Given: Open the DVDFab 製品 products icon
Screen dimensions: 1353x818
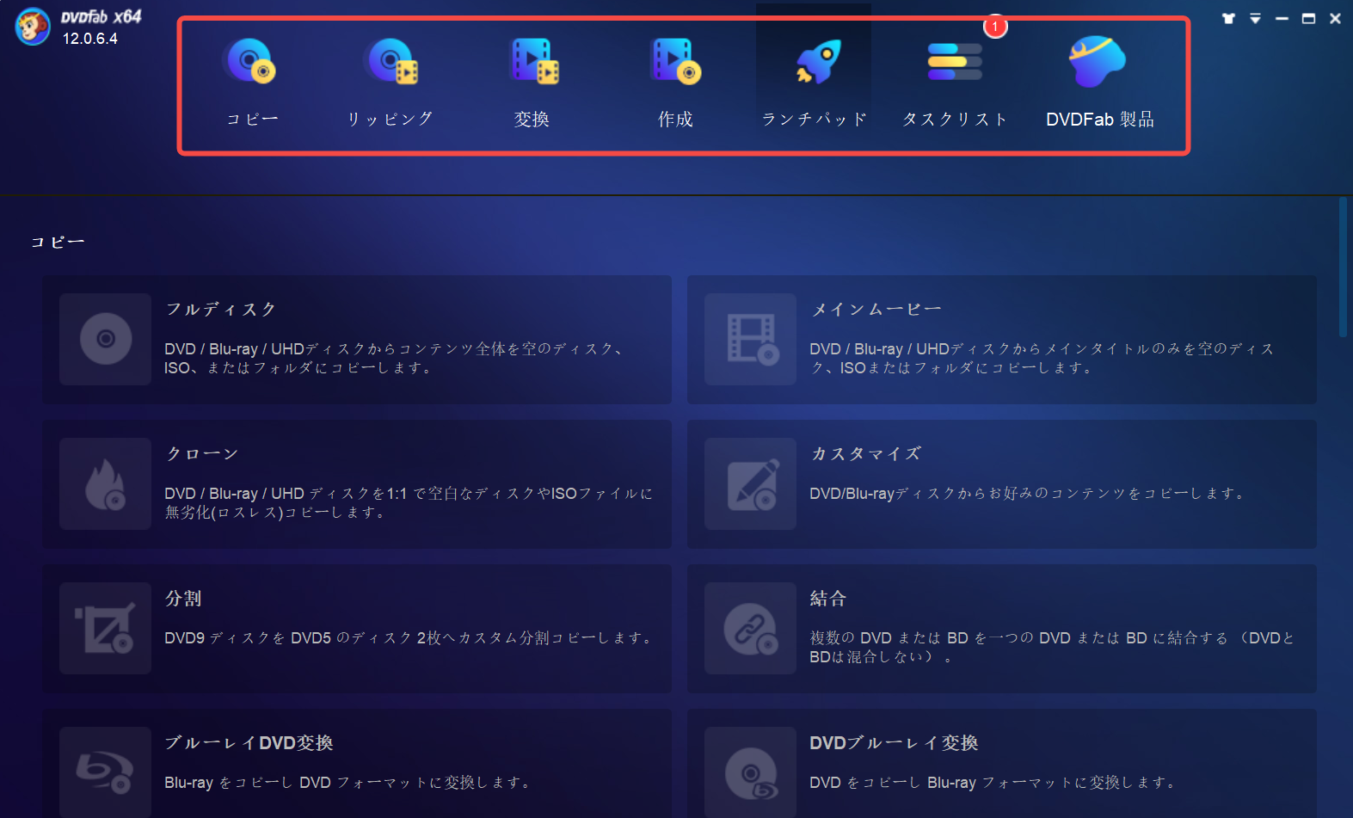Looking at the screenshot, I should [1097, 62].
